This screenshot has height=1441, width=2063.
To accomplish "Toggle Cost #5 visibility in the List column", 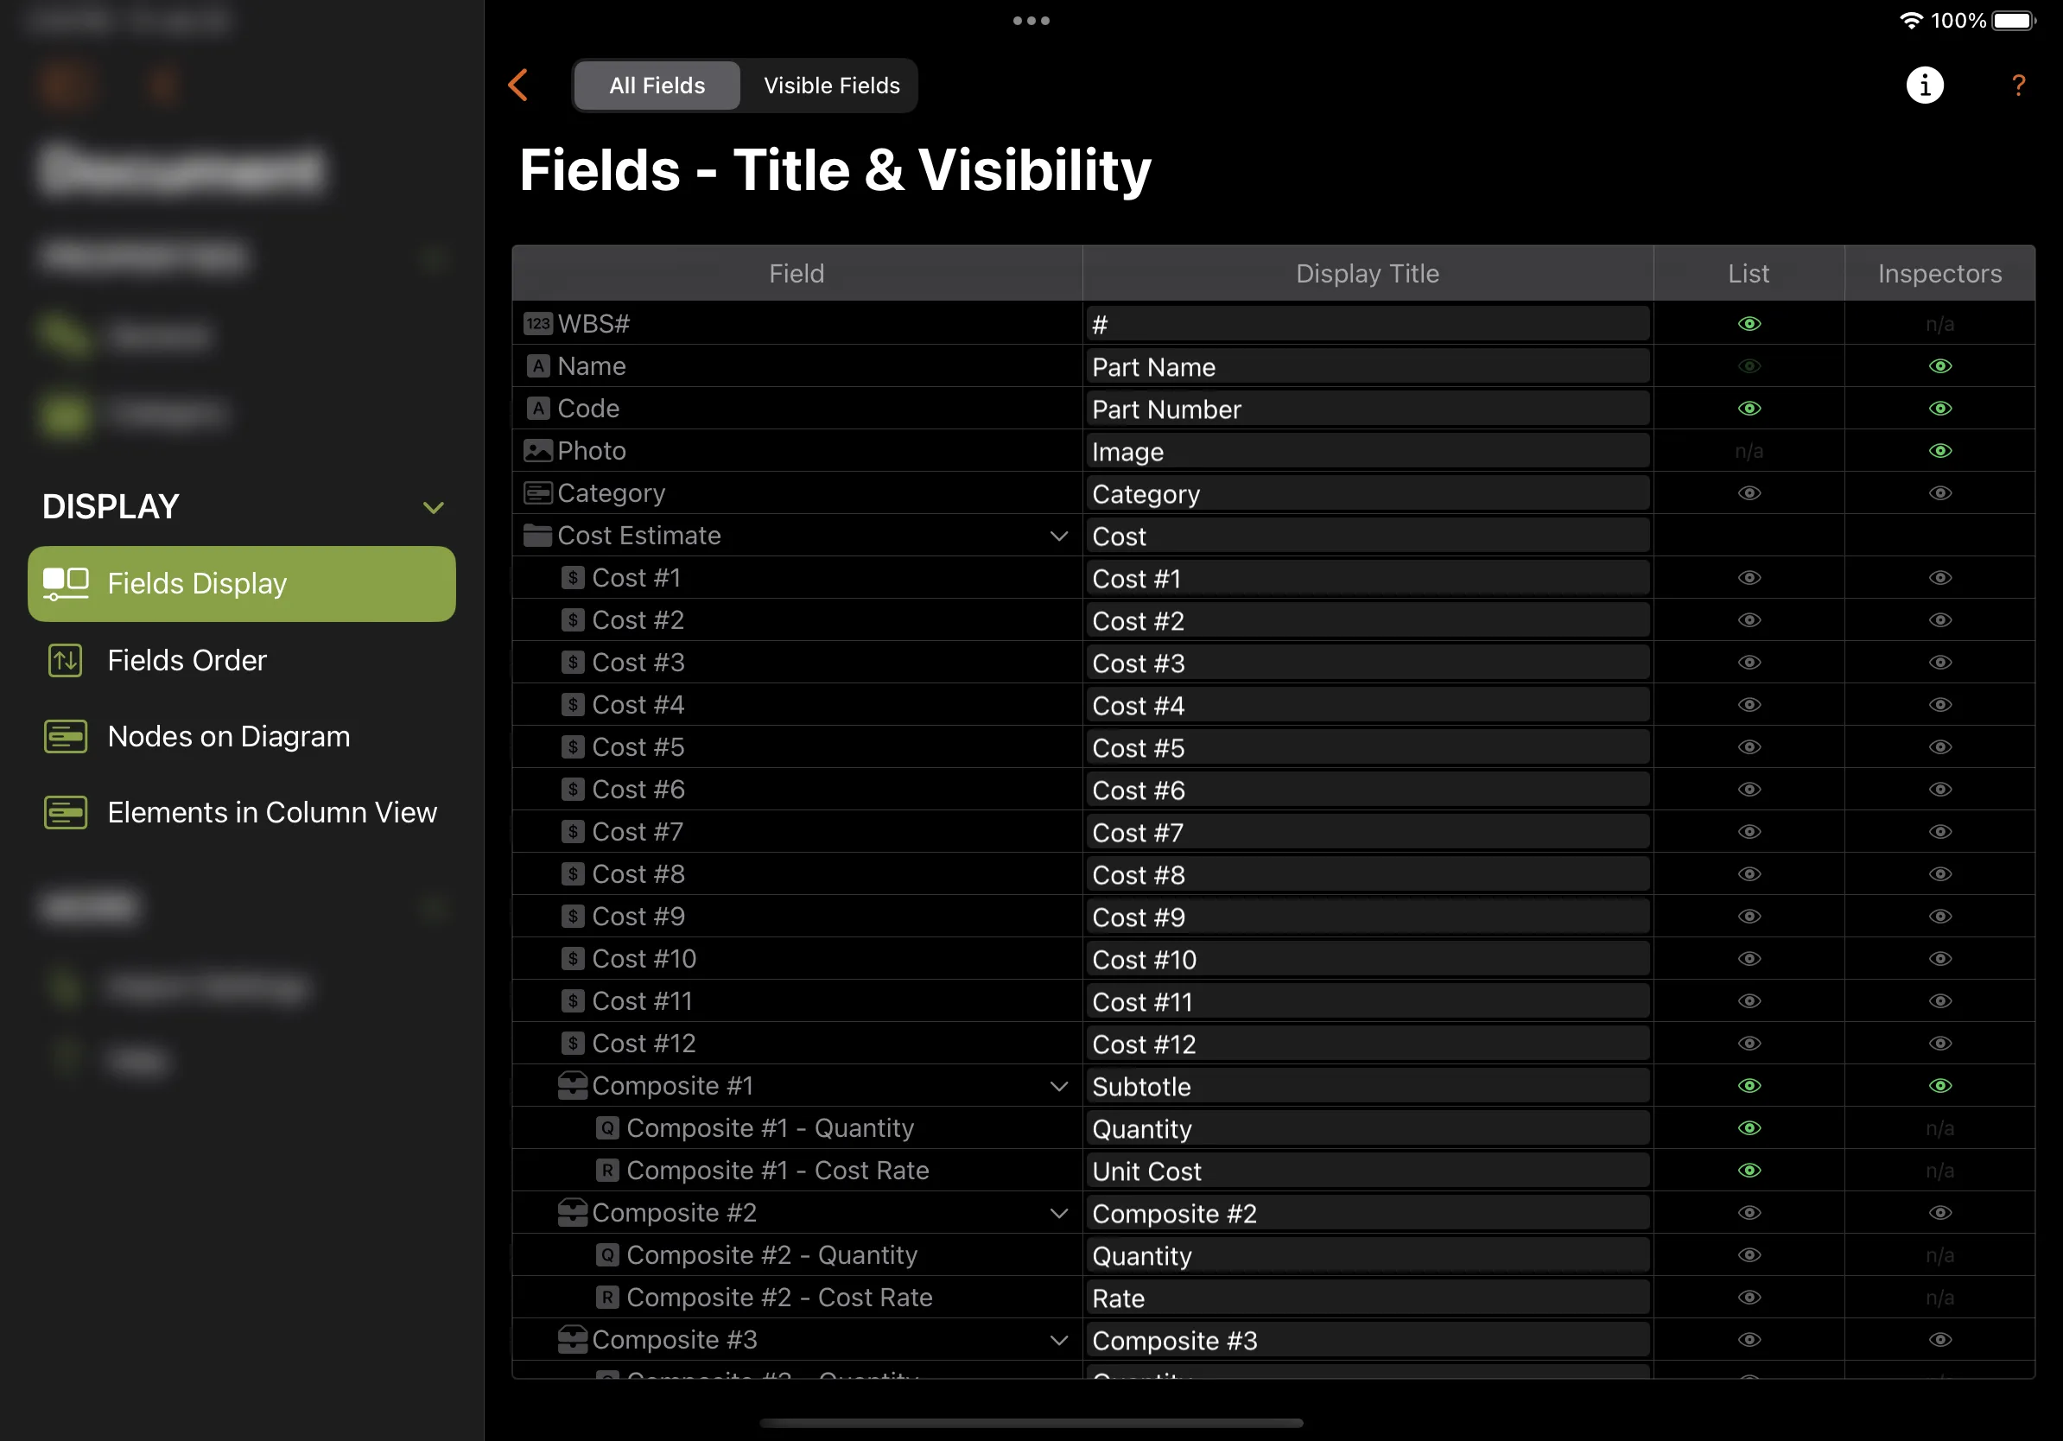I will (x=1749, y=746).
